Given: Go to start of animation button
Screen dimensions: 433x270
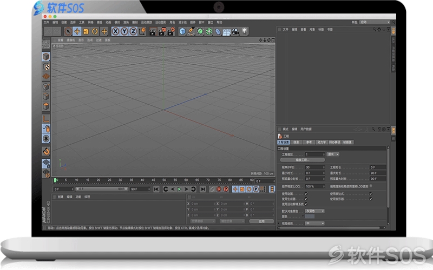Looking at the screenshot, I should click(x=156, y=189).
